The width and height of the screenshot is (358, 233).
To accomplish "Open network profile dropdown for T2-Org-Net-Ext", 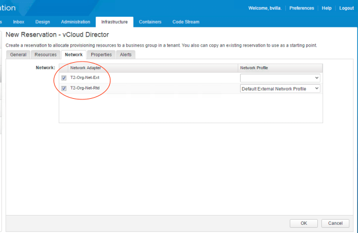I will click(x=280, y=77).
